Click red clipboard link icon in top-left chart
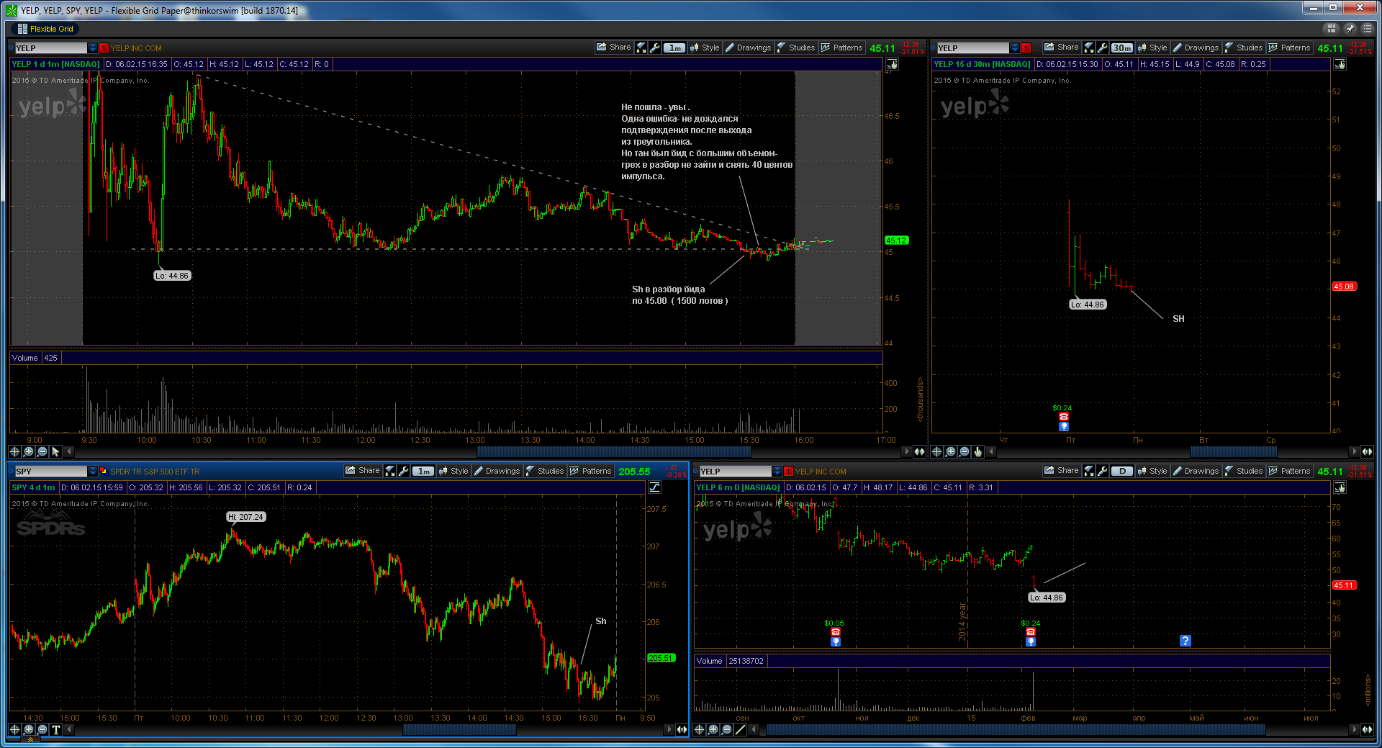 pos(104,48)
